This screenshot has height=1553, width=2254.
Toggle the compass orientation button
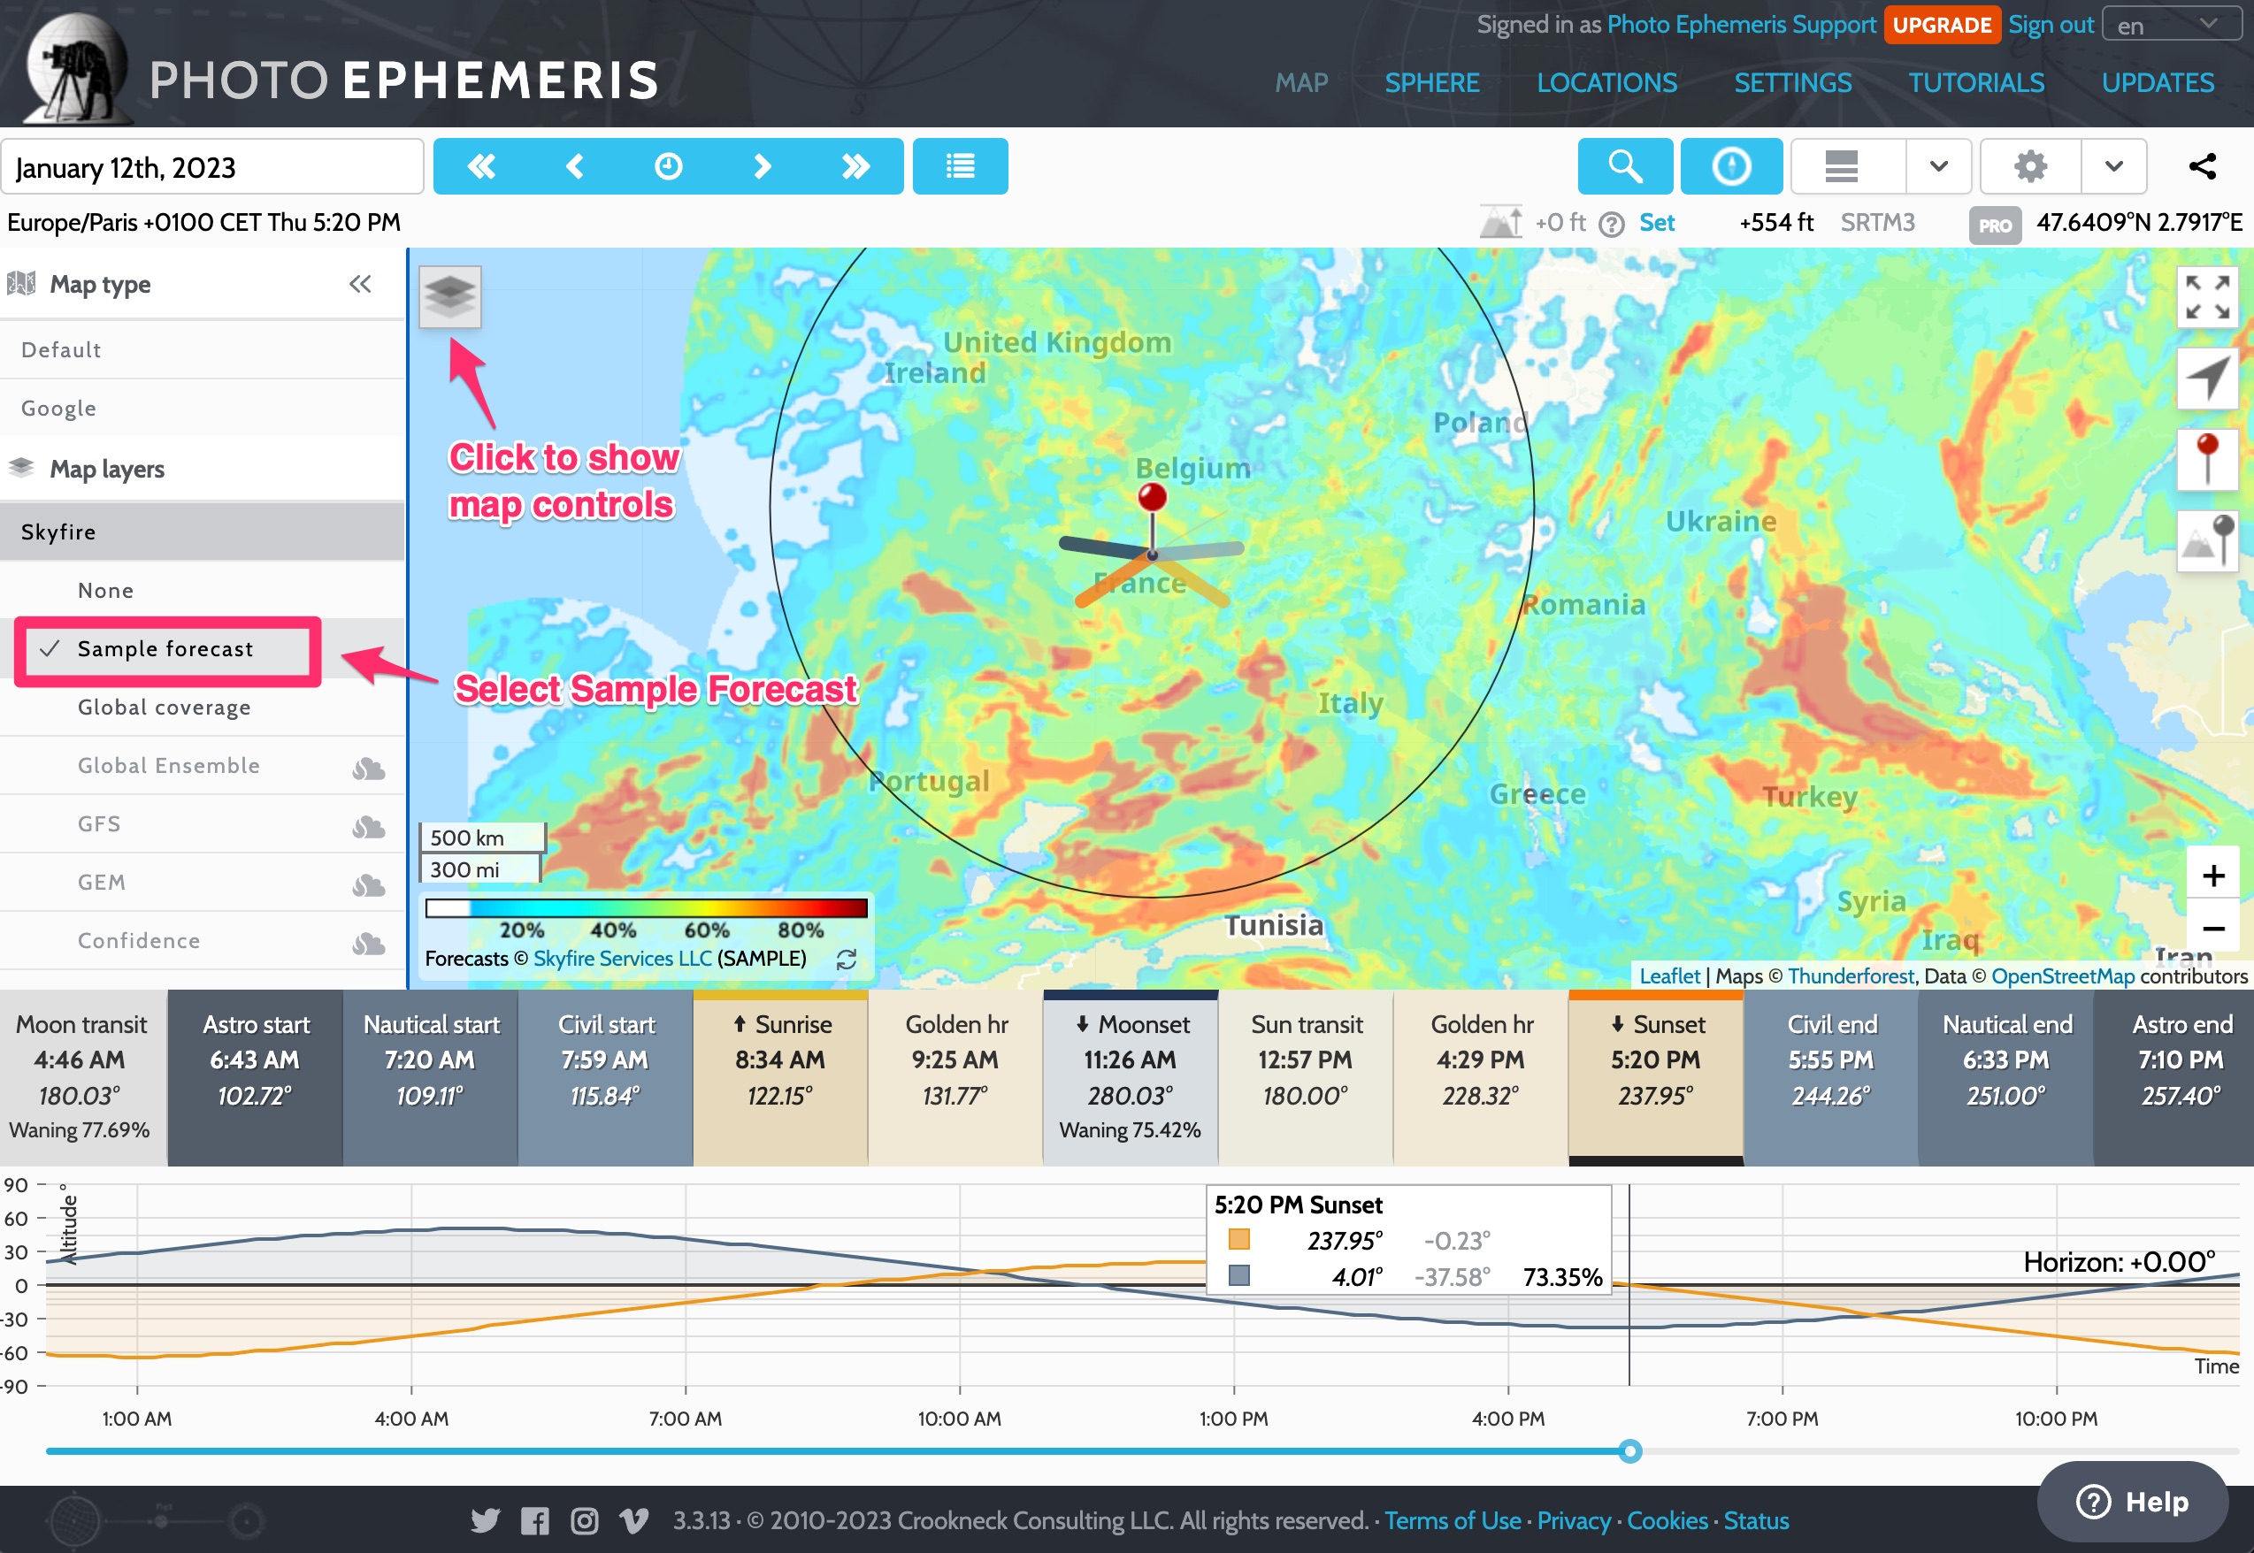[1731, 166]
